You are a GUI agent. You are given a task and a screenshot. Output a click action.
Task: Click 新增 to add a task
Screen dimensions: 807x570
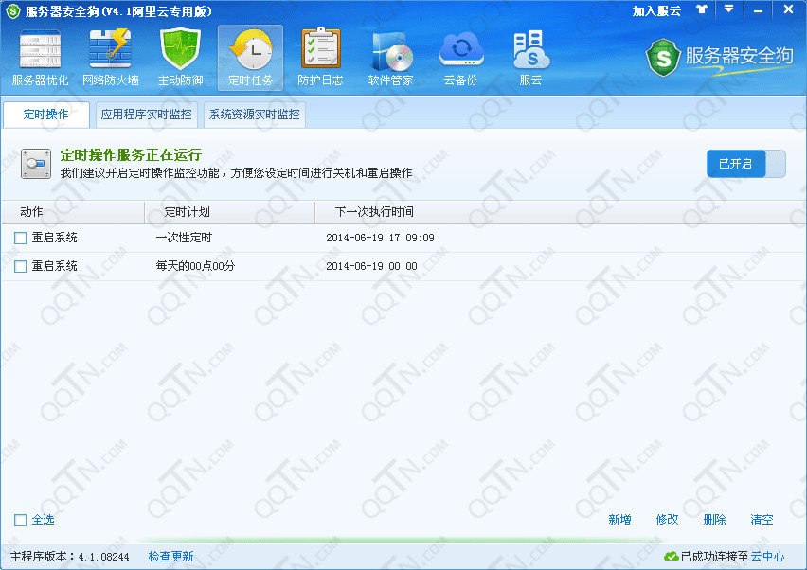pos(619,520)
